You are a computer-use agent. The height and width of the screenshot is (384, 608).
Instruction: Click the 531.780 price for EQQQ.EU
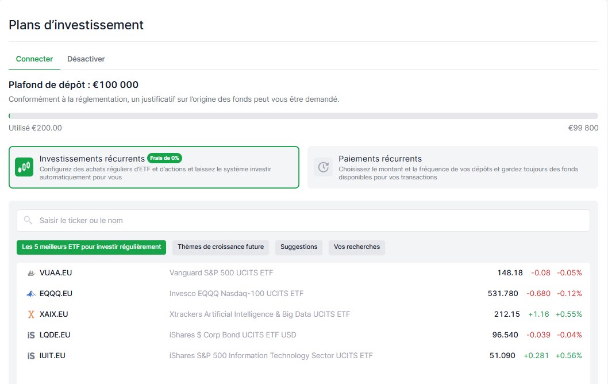coord(503,294)
